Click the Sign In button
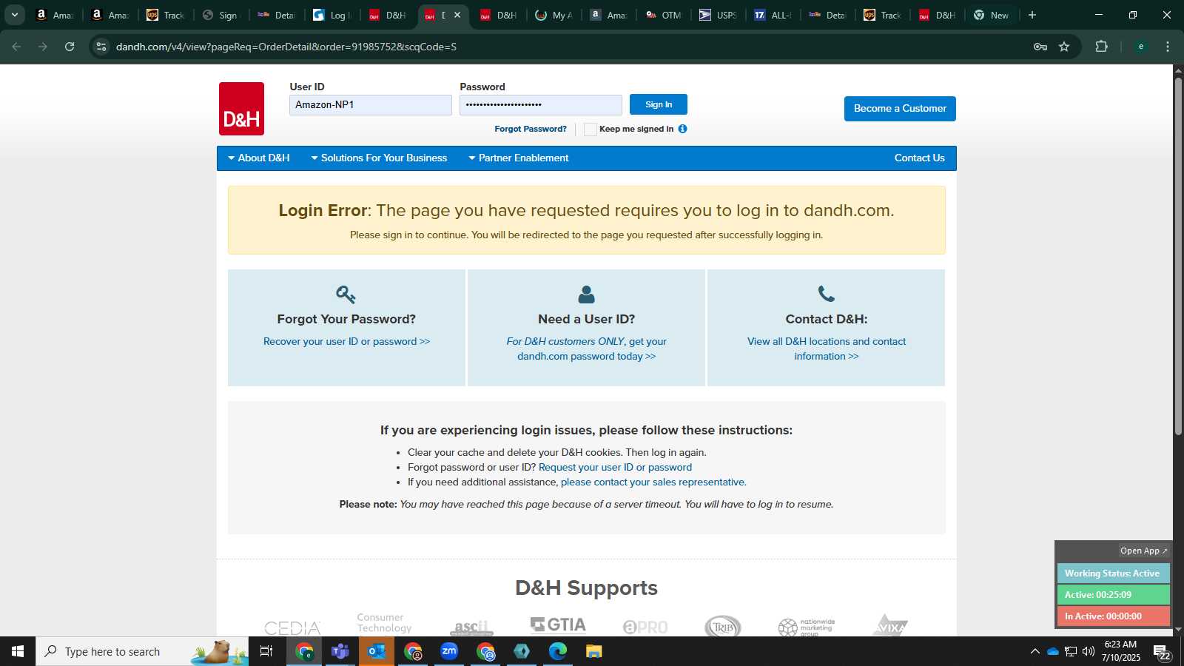Image resolution: width=1184 pixels, height=666 pixels. tap(659, 104)
